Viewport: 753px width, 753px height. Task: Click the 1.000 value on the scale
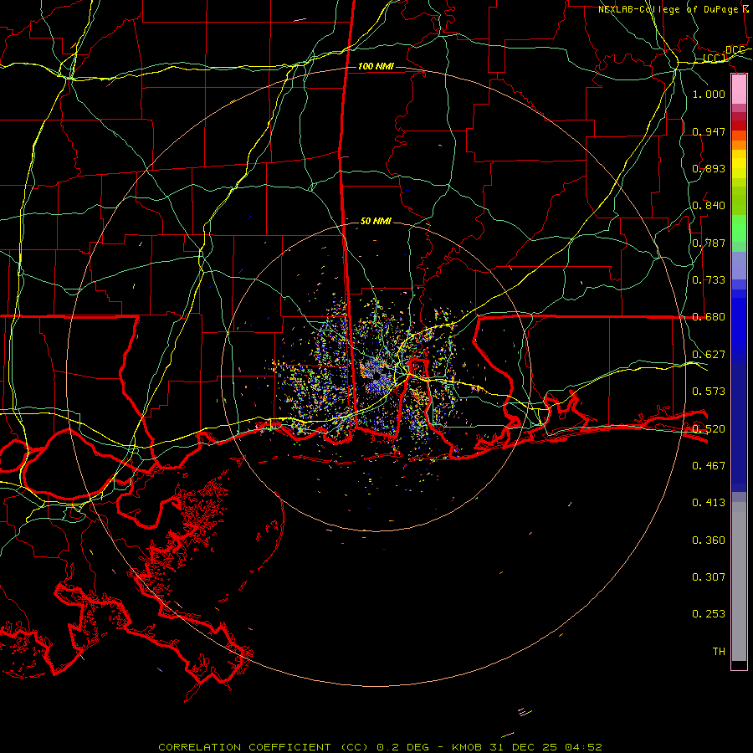[709, 94]
